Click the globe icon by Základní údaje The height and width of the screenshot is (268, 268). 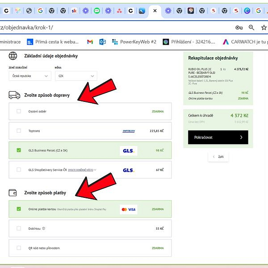click(x=13, y=56)
